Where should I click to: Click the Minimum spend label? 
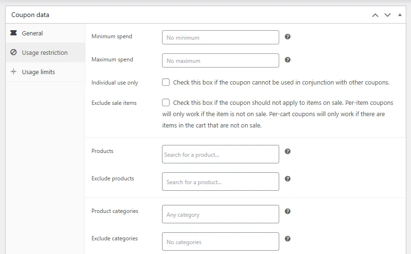coord(111,36)
